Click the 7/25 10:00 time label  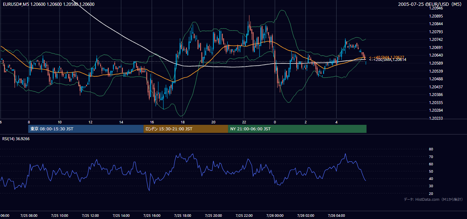point(60,216)
